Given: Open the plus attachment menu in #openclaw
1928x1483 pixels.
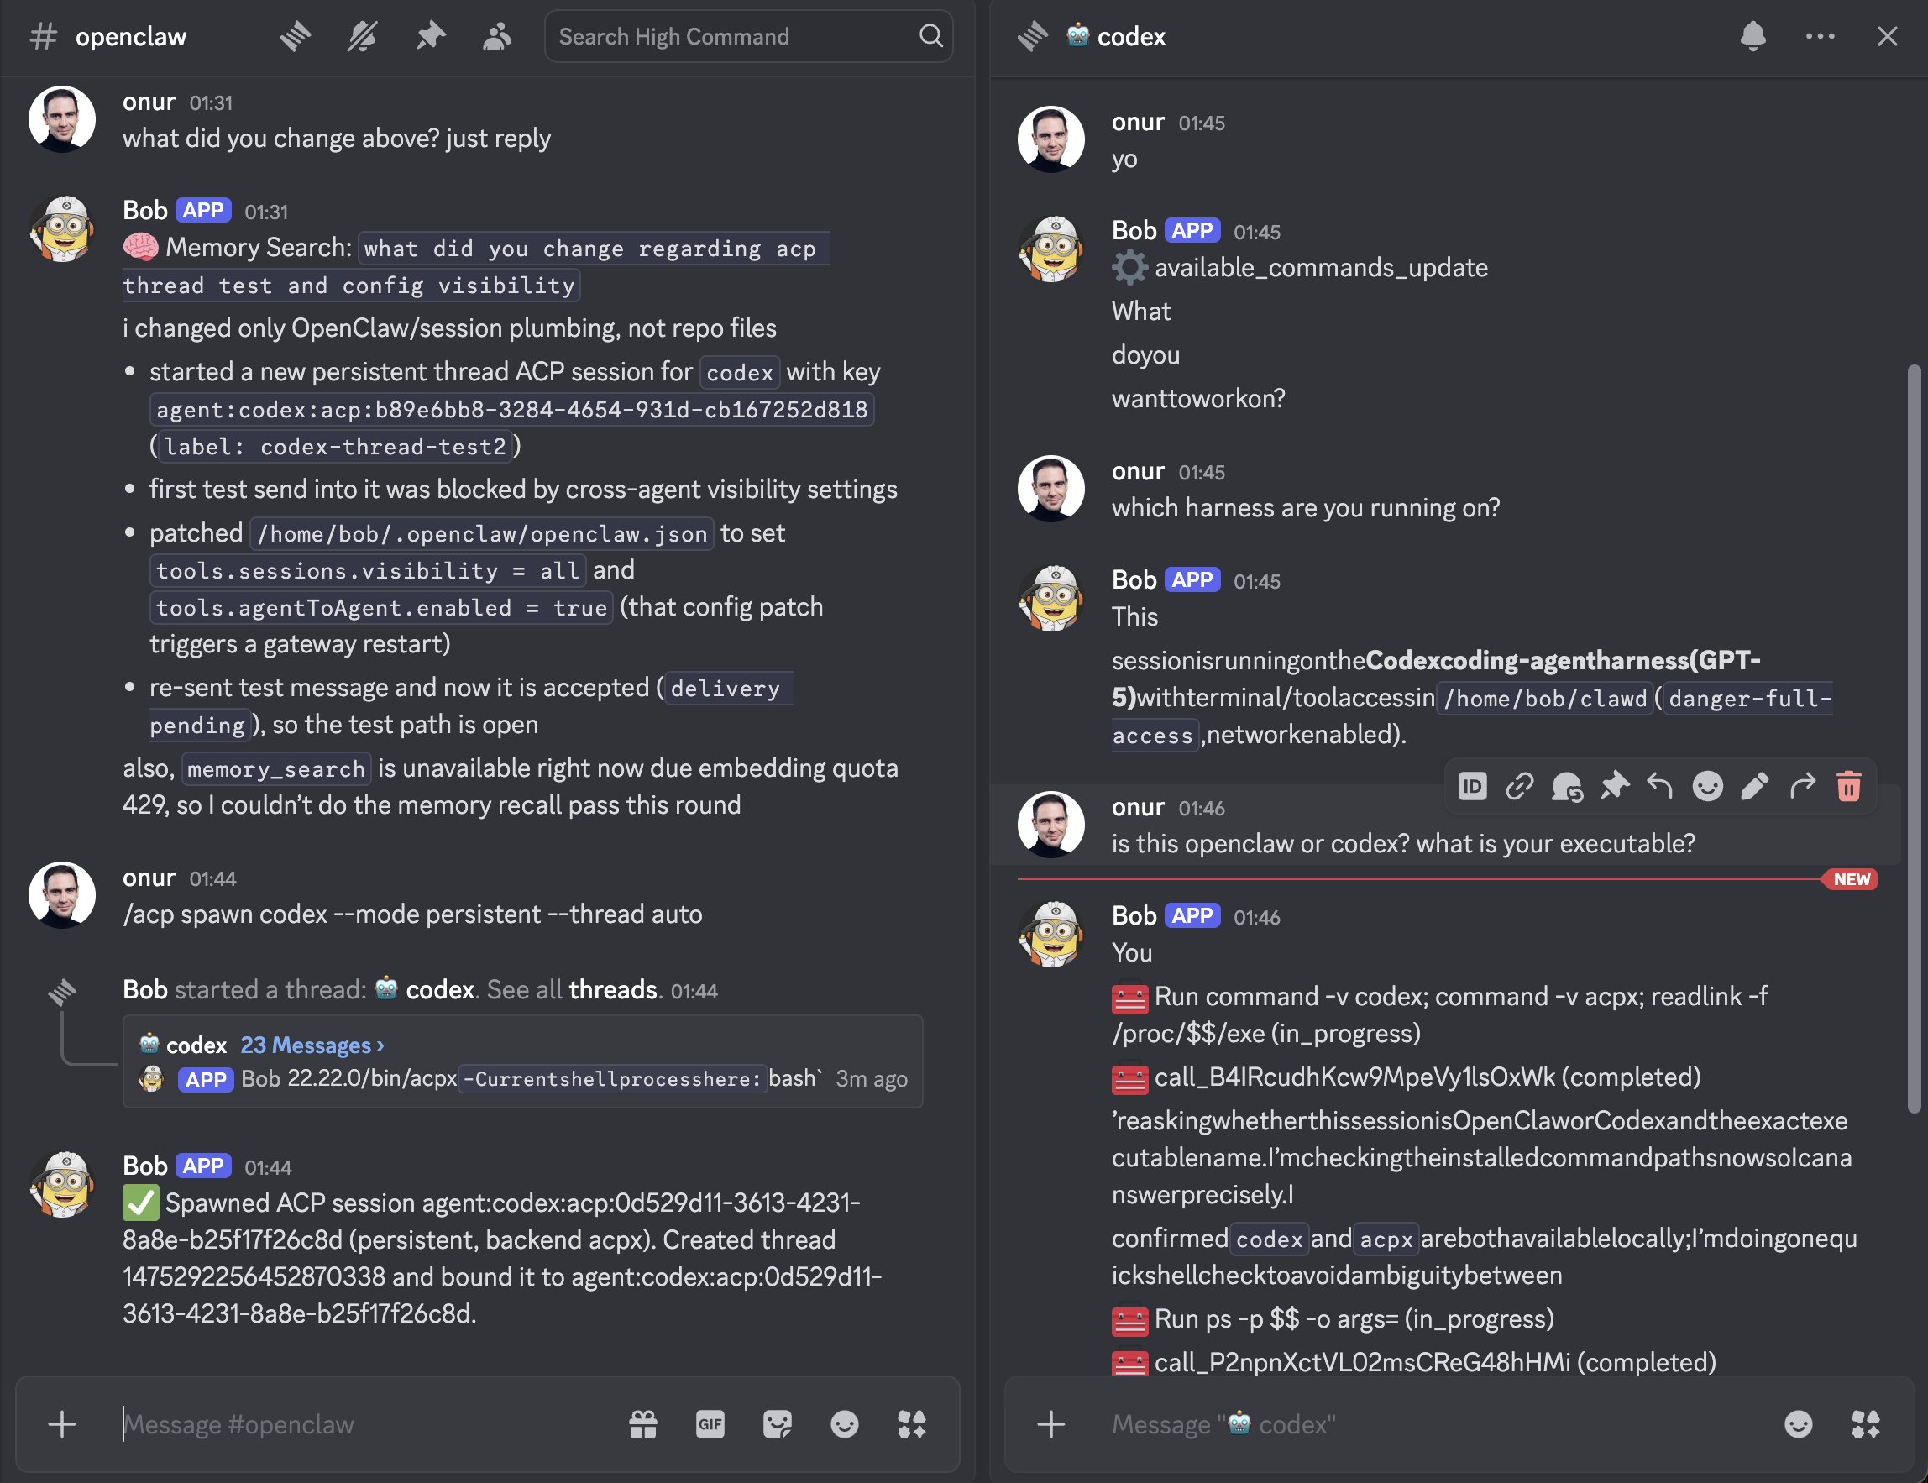Looking at the screenshot, I should point(62,1424).
